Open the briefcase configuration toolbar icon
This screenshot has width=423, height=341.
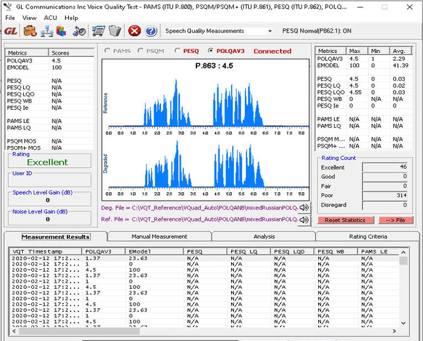click(30, 31)
